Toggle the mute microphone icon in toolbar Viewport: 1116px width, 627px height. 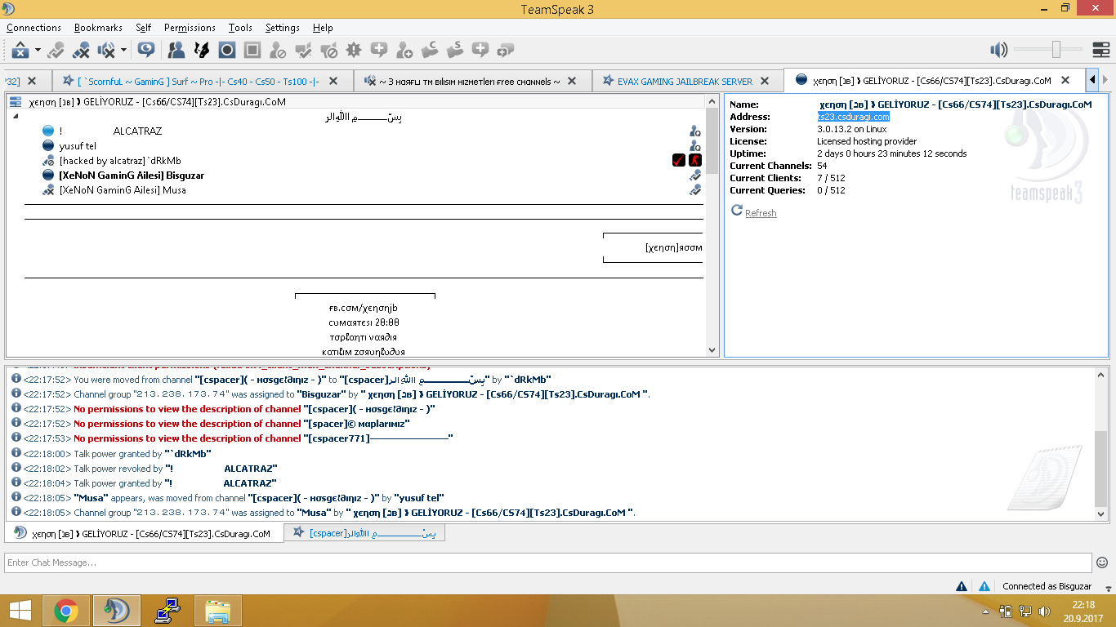coord(81,50)
